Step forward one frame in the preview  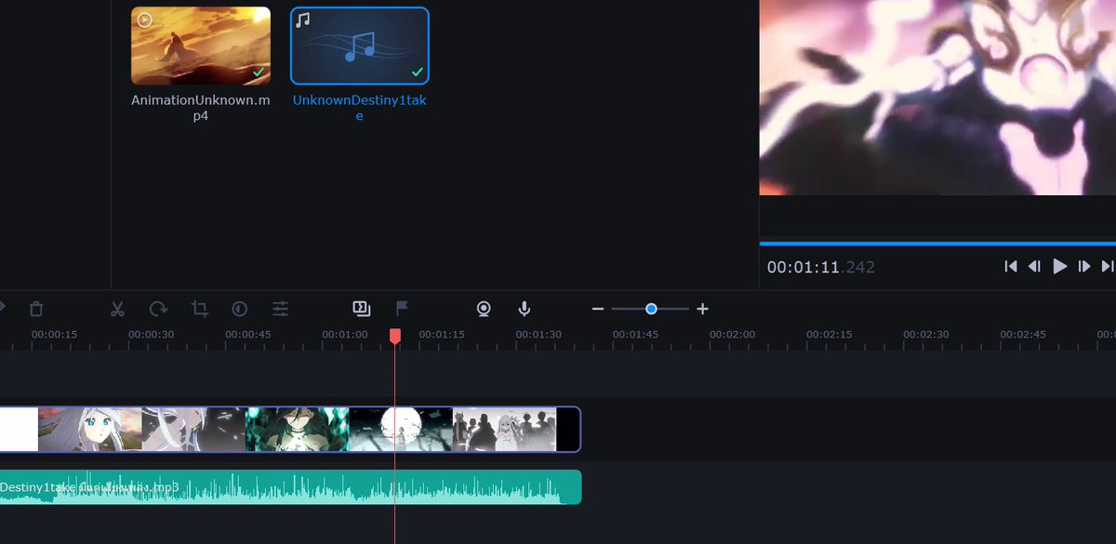tap(1083, 267)
